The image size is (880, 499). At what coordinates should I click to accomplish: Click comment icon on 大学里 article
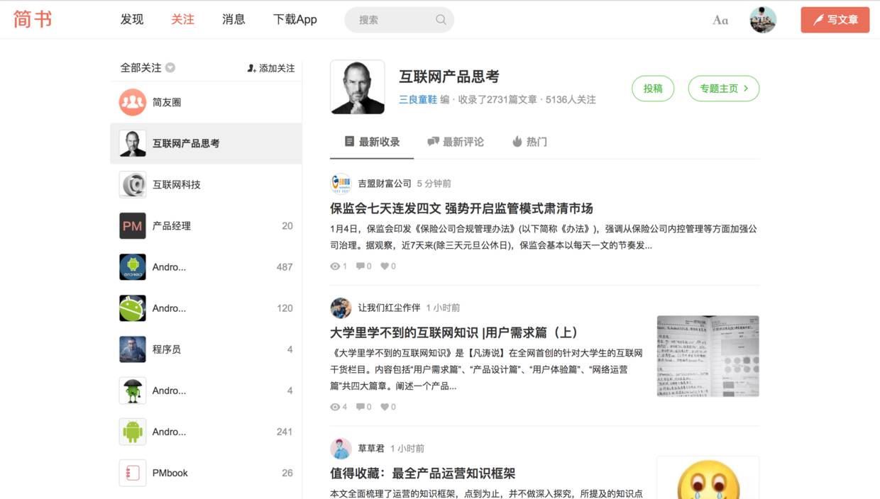pos(361,407)
